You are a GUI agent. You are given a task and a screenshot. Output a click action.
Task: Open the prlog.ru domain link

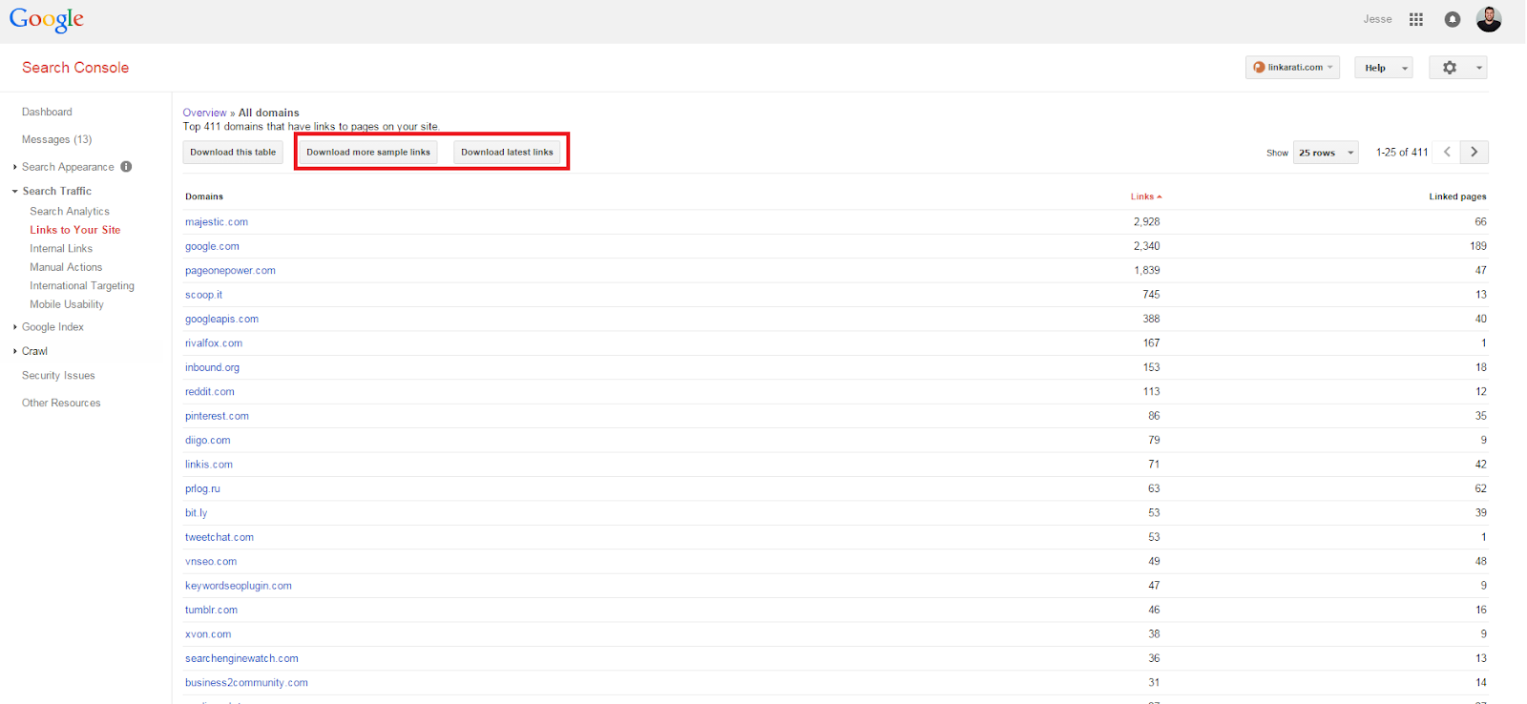coord(202,488)
